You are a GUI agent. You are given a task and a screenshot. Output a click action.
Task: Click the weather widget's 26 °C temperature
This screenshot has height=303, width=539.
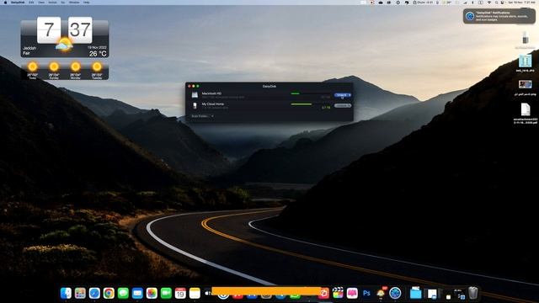tap(98, 54)
